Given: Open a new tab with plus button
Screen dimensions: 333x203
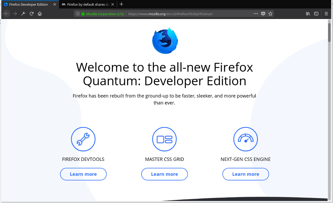Looking at the screenshot, I should click(x=122, y=4).
